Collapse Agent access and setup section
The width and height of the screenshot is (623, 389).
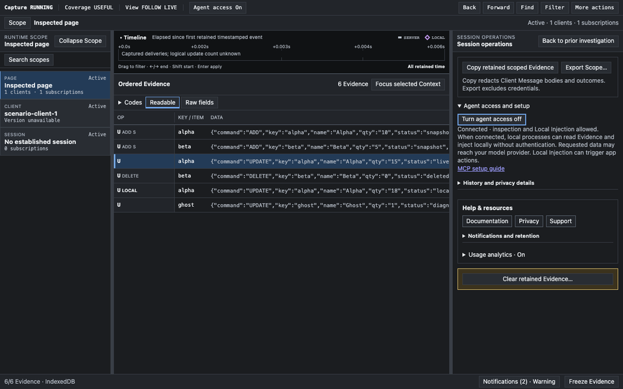[x=493, y=106]
